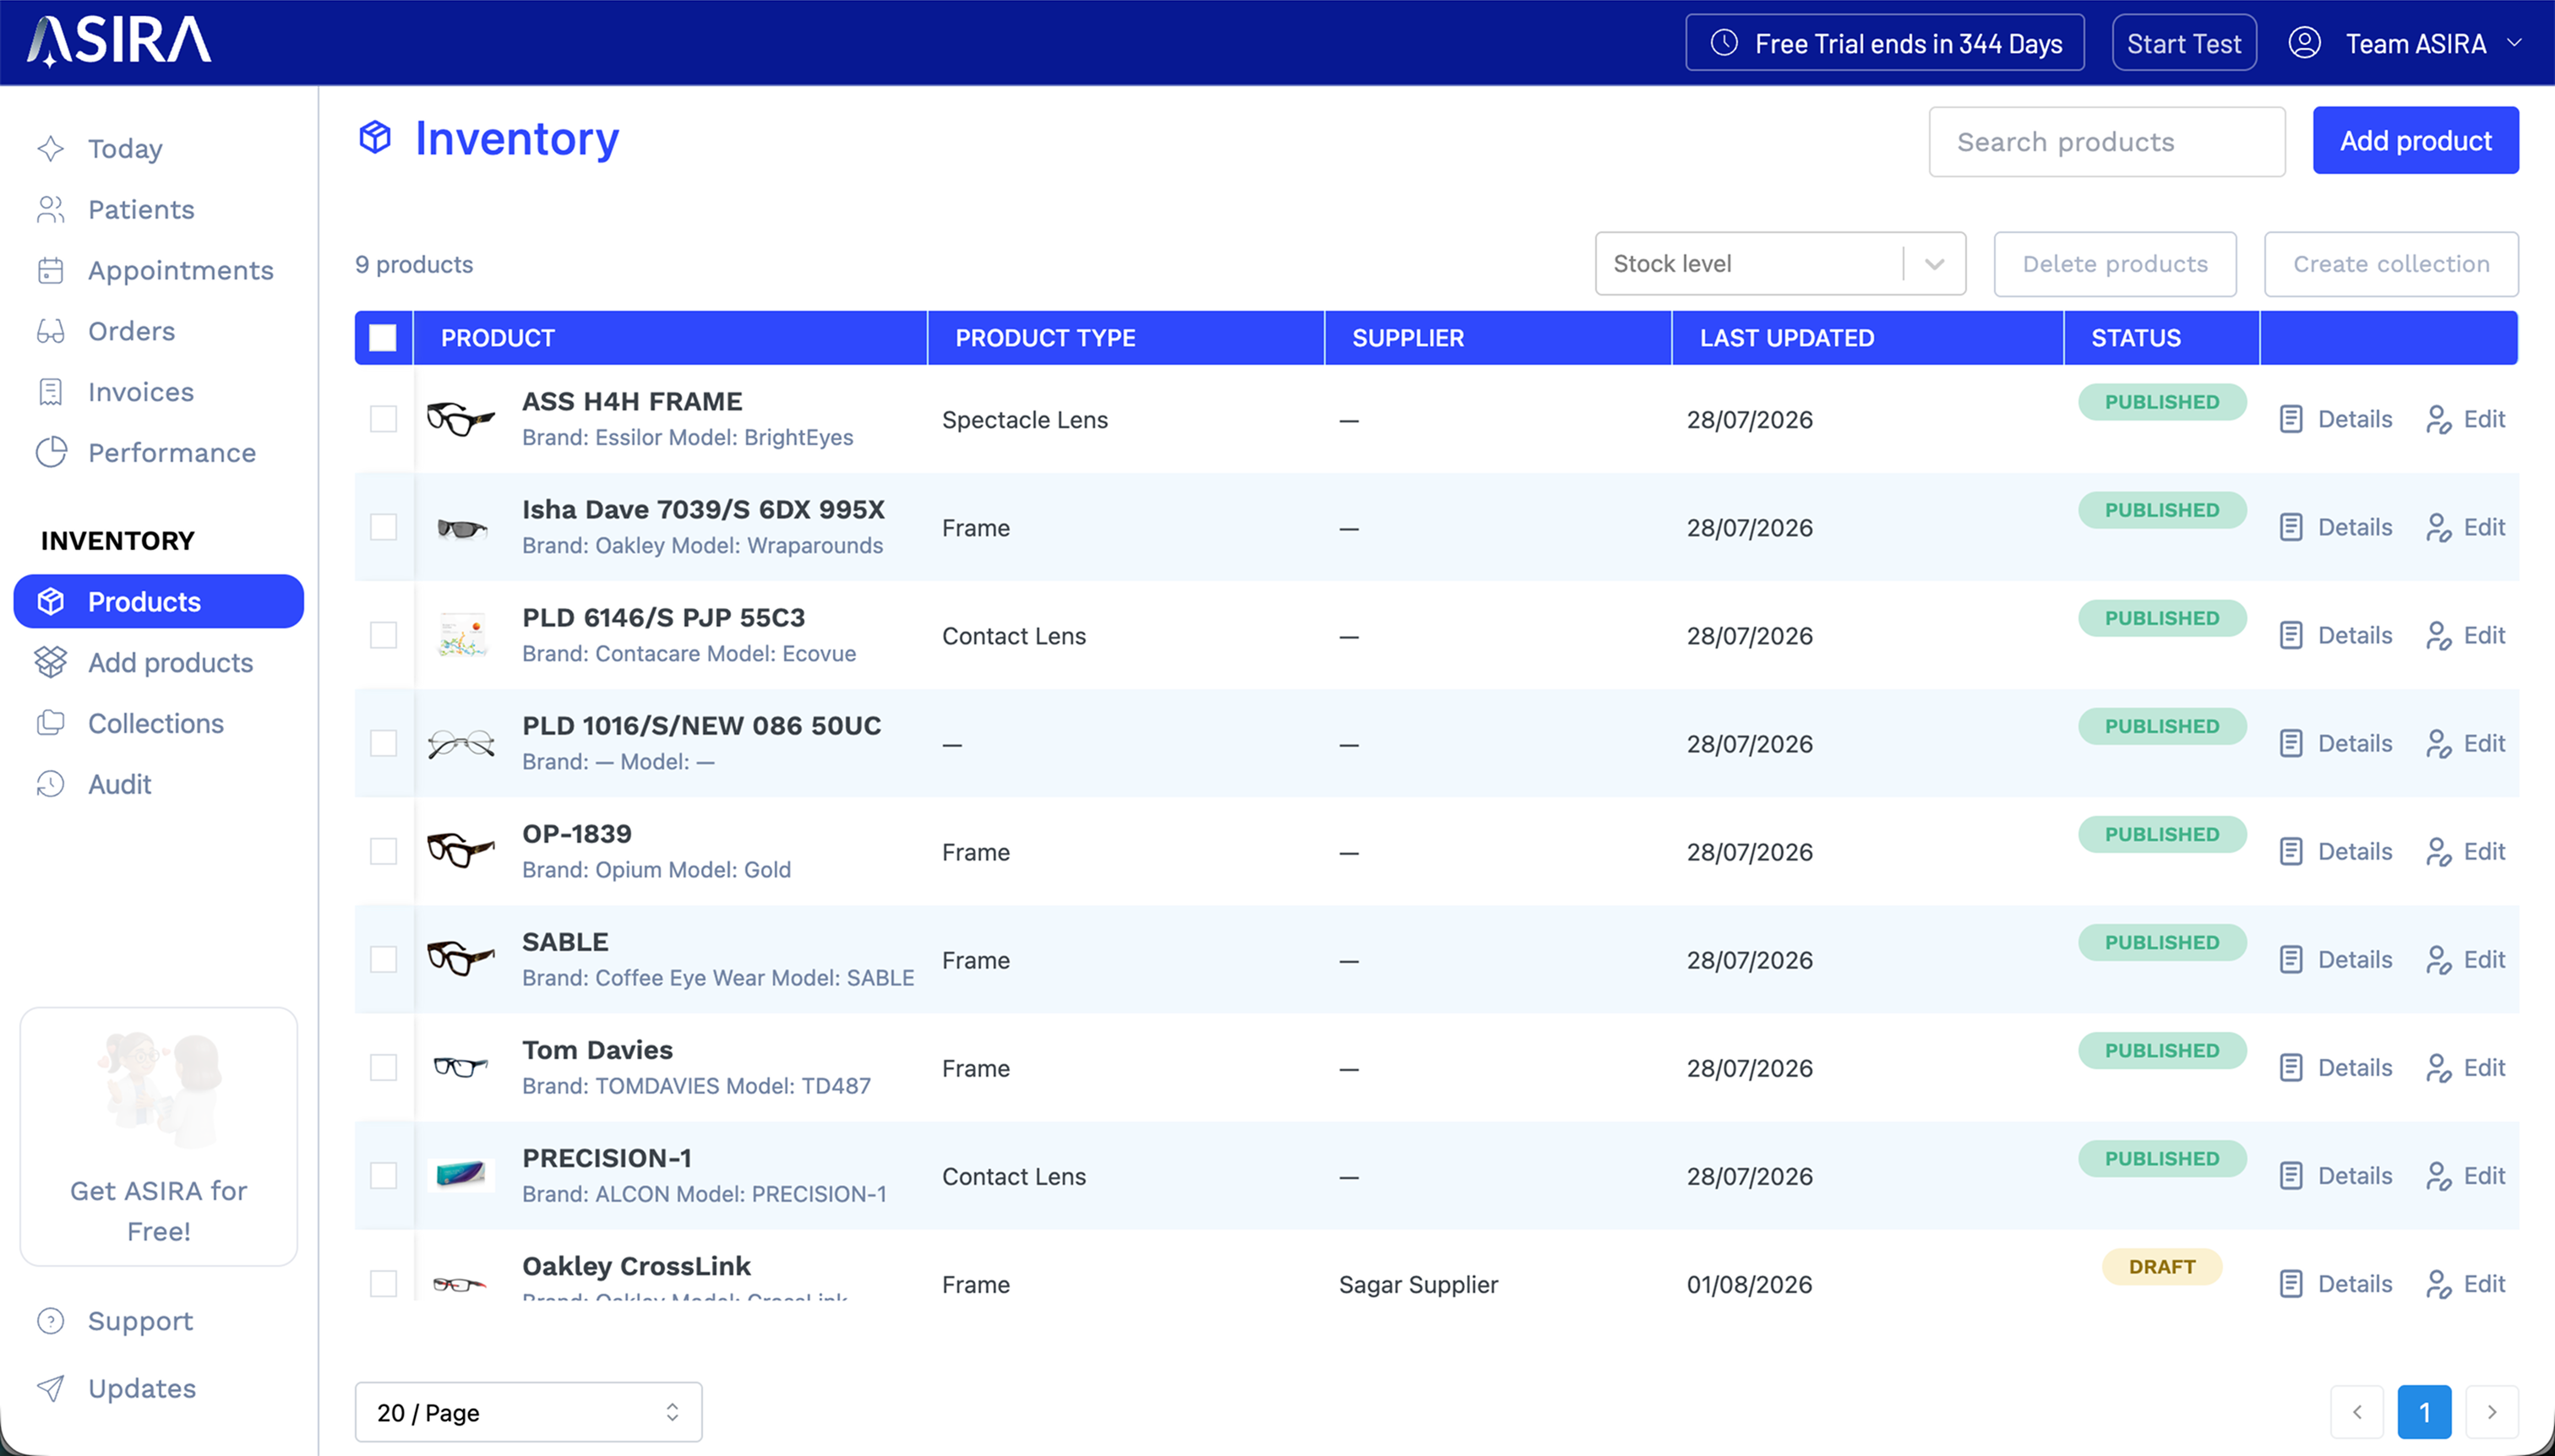This screenshot has width=2555, height=1456.
Task: Select page 1 in pagination
Action: point(2424,1412)
